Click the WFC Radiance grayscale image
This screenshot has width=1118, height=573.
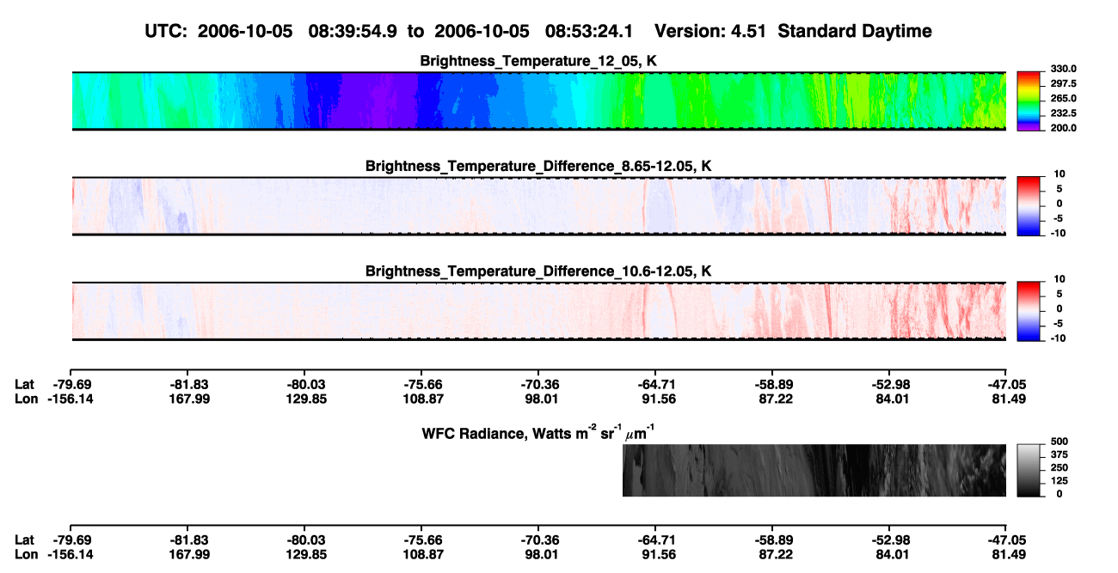[x=814, y=471]
